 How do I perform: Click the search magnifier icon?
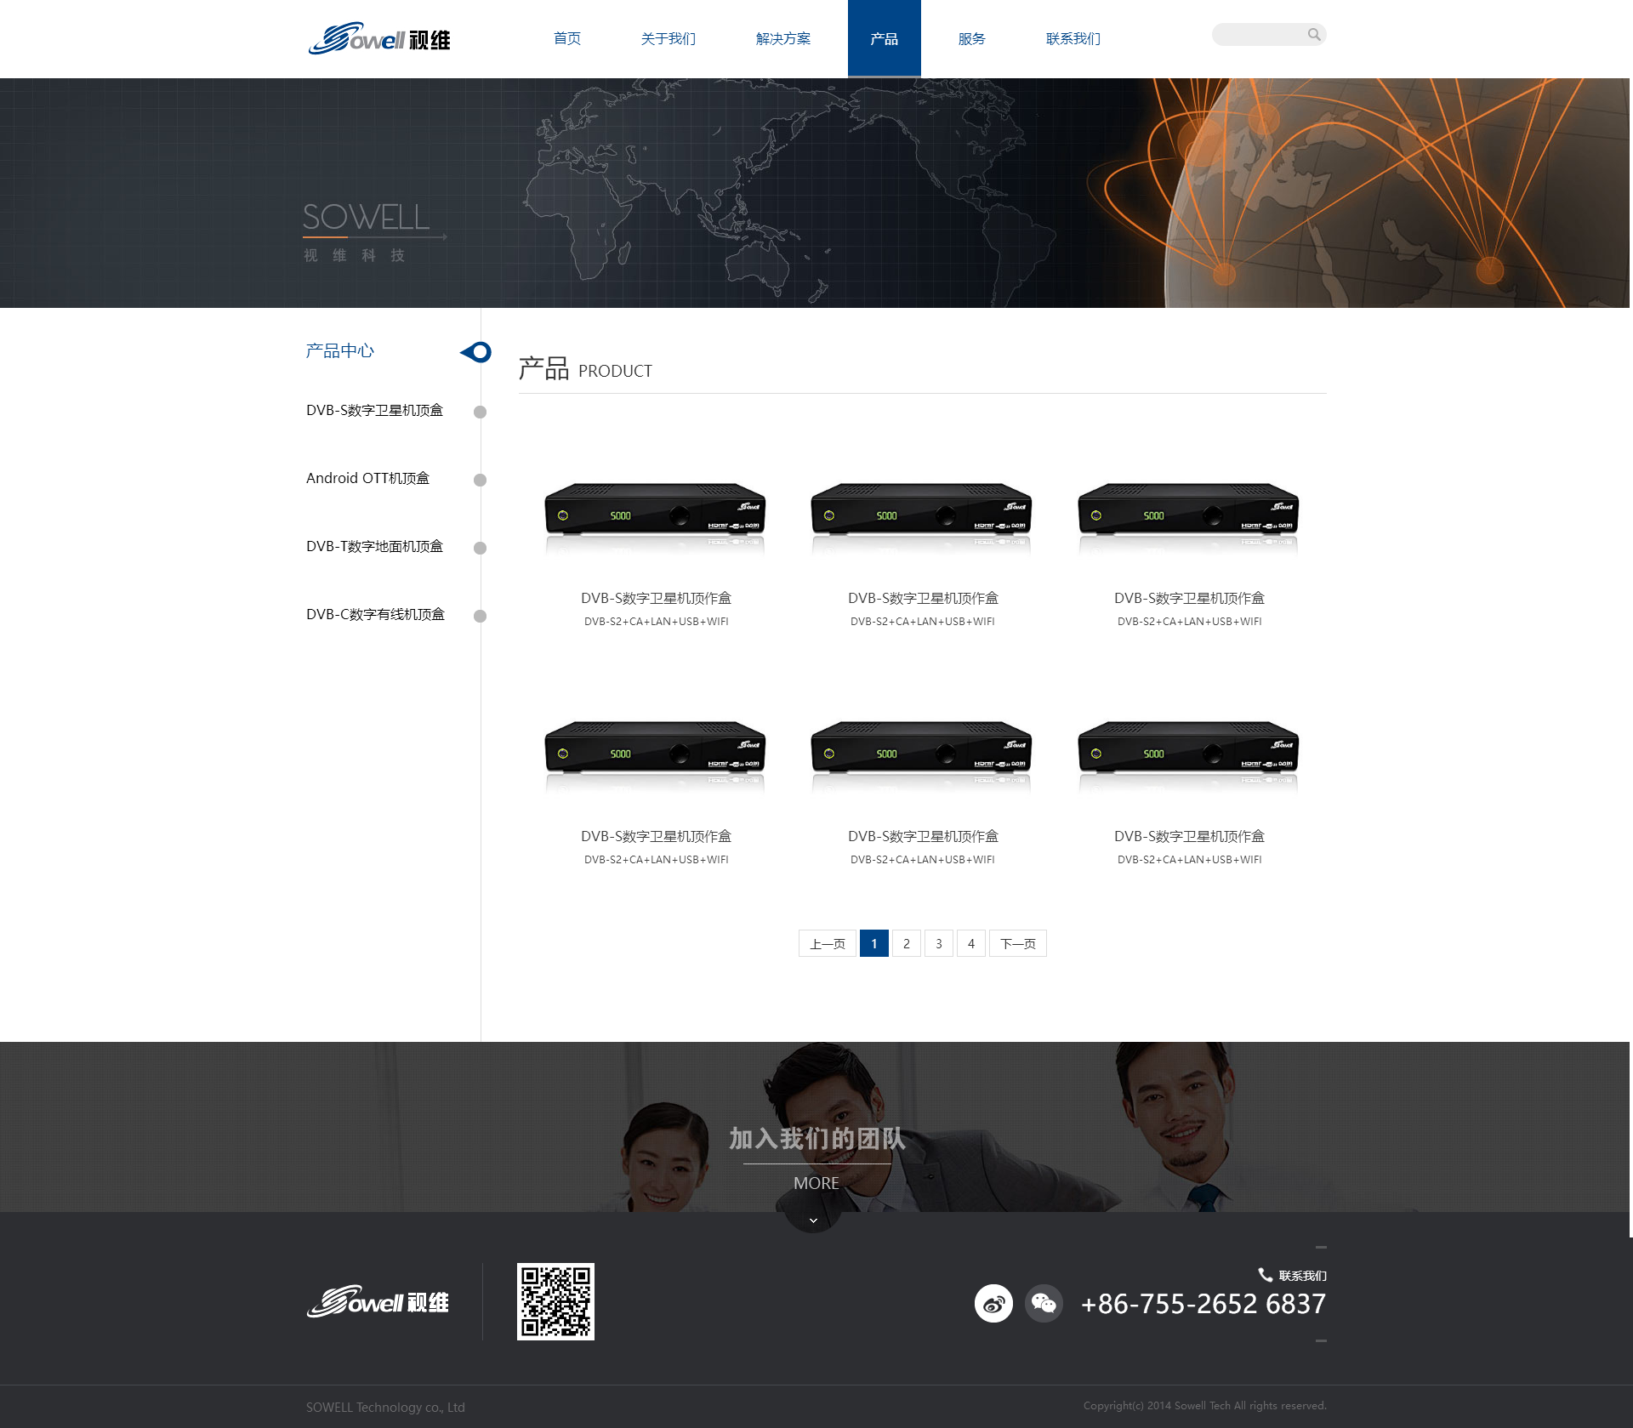pos(1314,35)
